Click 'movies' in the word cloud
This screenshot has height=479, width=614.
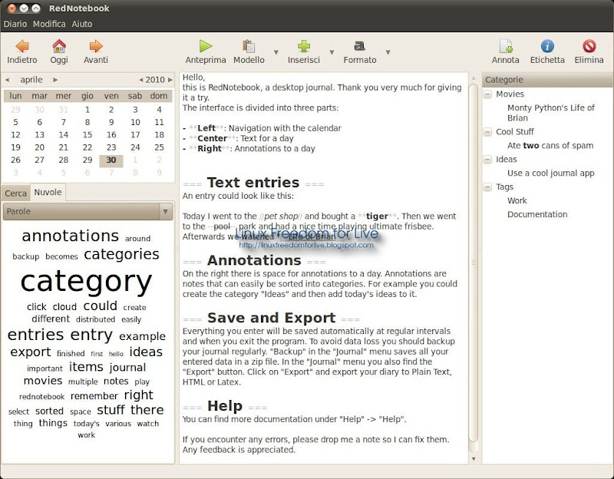pyautogui.click(x=43, y=381)
